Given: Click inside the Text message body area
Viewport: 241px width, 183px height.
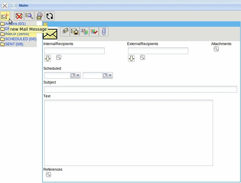Looking at the screenshot, I should pos(128,133).
